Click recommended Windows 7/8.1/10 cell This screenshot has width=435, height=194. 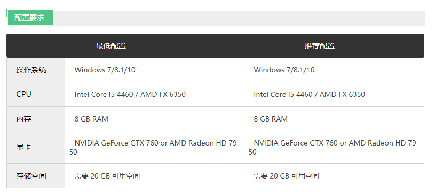point(334,70)
